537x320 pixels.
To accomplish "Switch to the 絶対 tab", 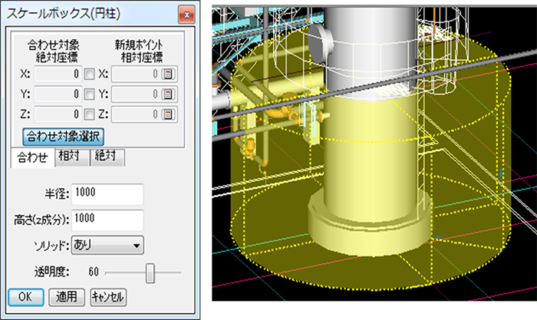I will coord(107,156).
